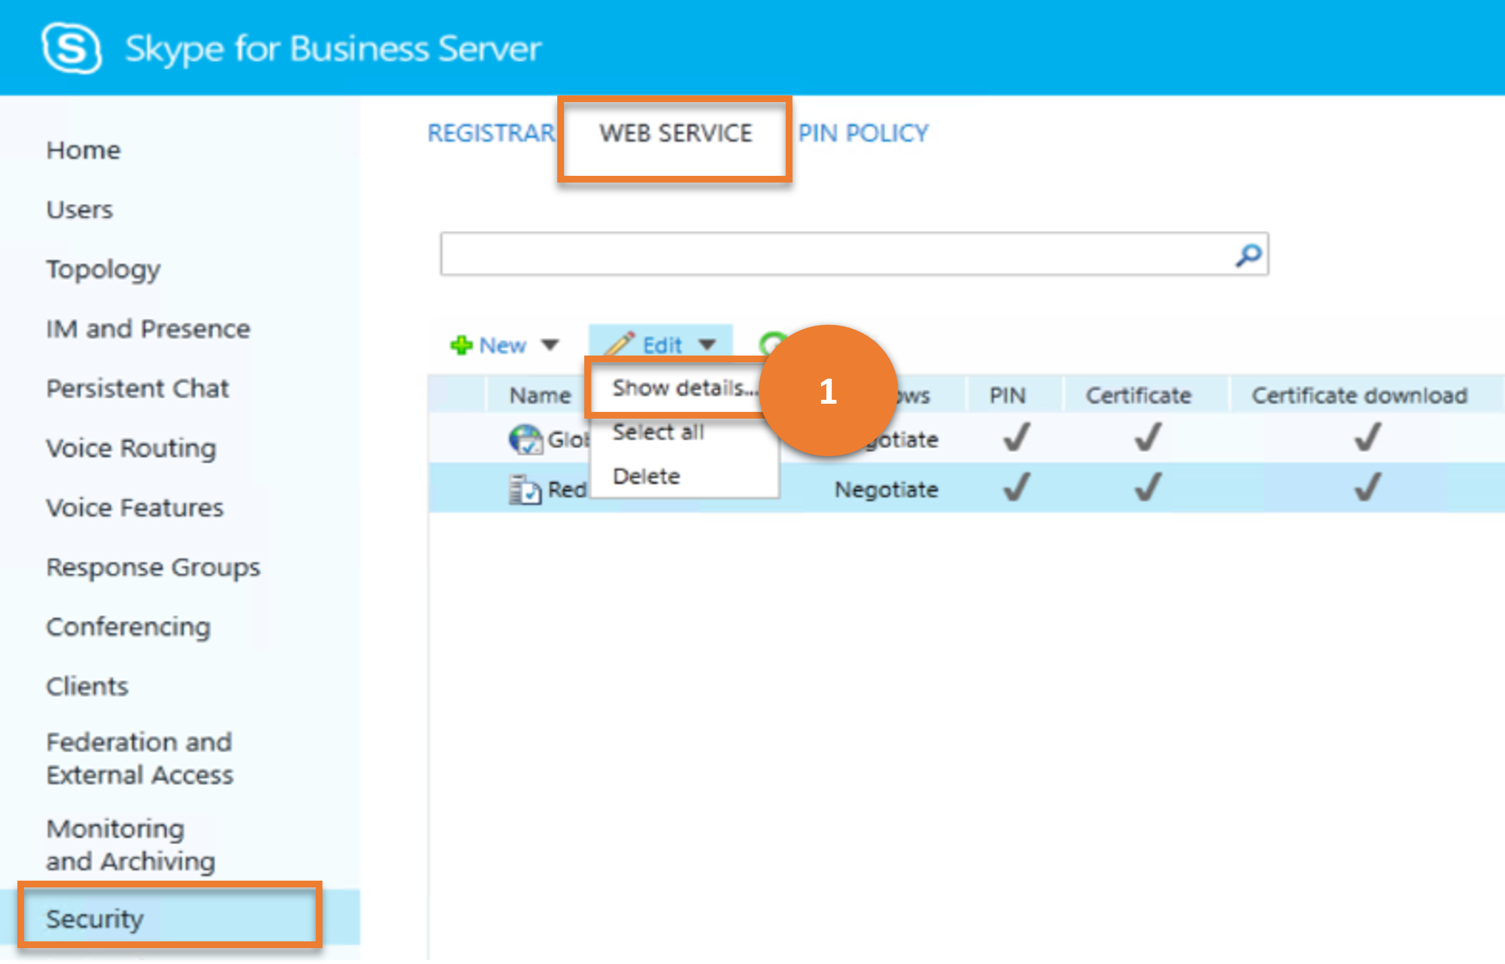1505x964 pixels.
Task: Open Voice Features section
Action: 134,508
